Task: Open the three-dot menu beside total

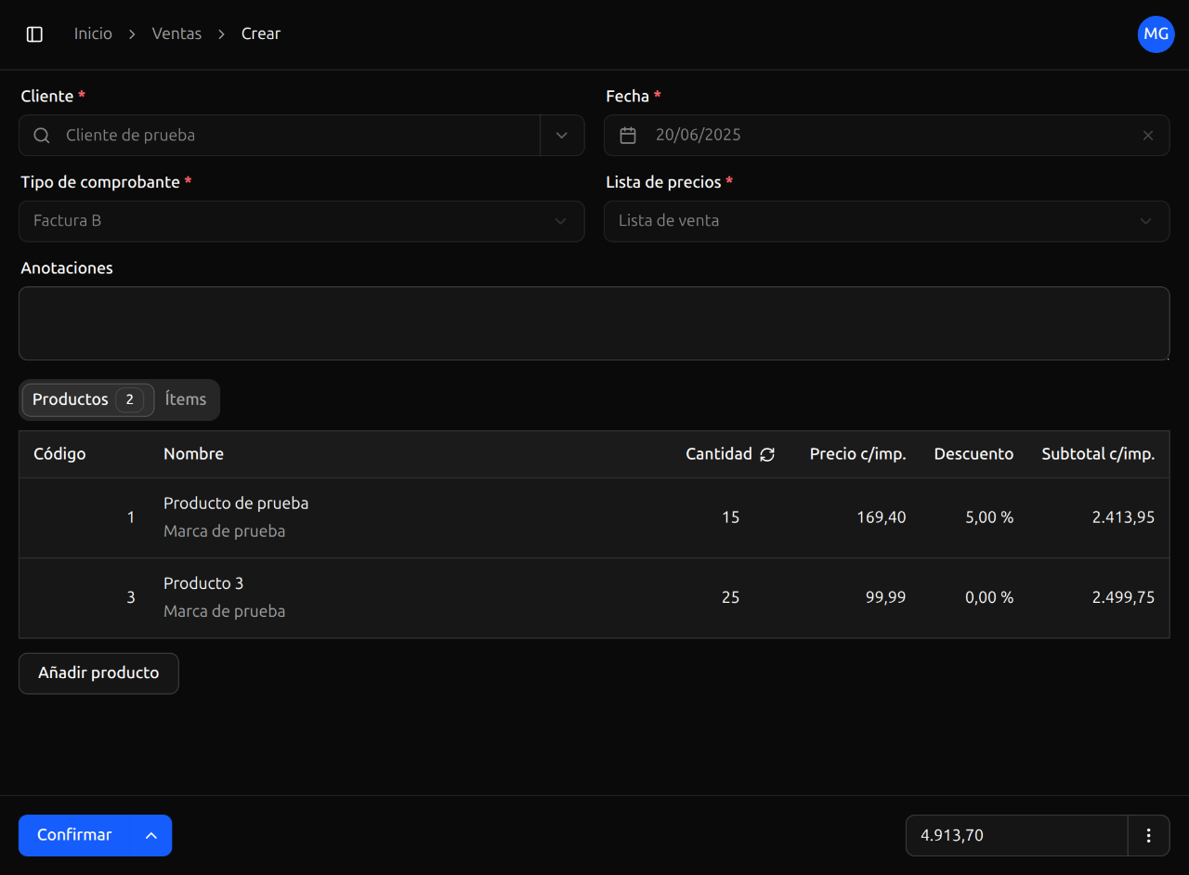Action: (1149, 835)
